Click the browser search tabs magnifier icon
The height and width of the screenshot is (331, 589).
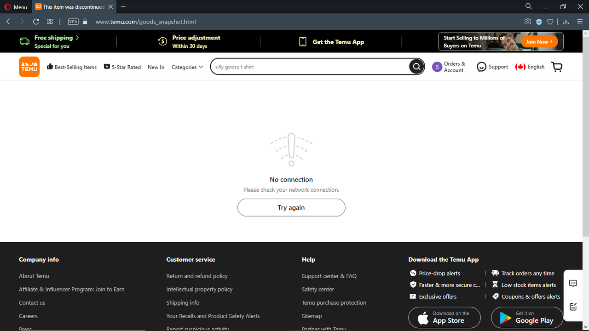(x=529, y=6)
